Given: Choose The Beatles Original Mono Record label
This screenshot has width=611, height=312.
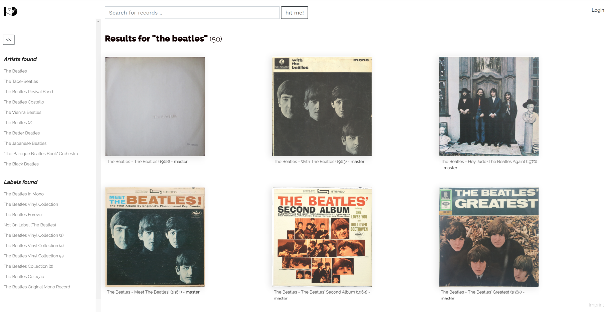Looking at the screenshot, I should point(37,287).
